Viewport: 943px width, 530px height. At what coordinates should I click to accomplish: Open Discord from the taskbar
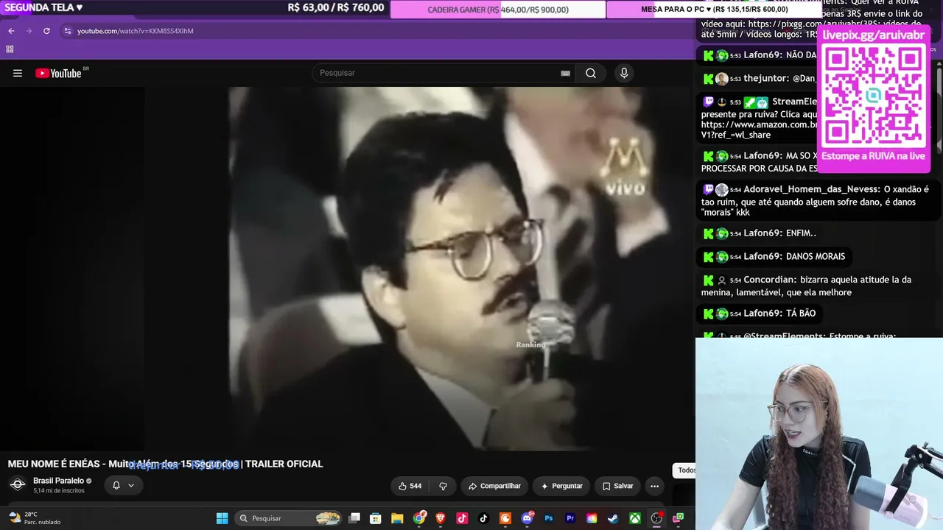point(527,518)
